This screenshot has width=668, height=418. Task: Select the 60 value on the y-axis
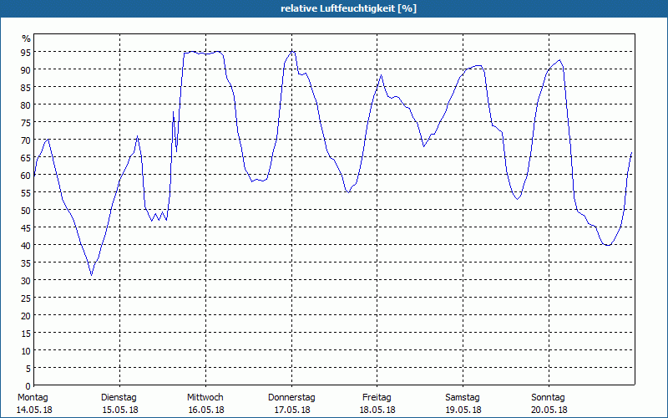pos(26,176)
